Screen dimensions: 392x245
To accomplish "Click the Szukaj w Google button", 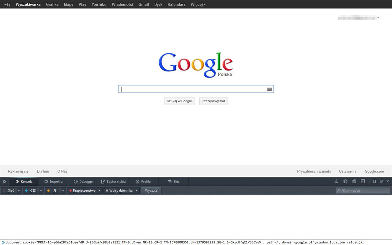I will (179, 101).
